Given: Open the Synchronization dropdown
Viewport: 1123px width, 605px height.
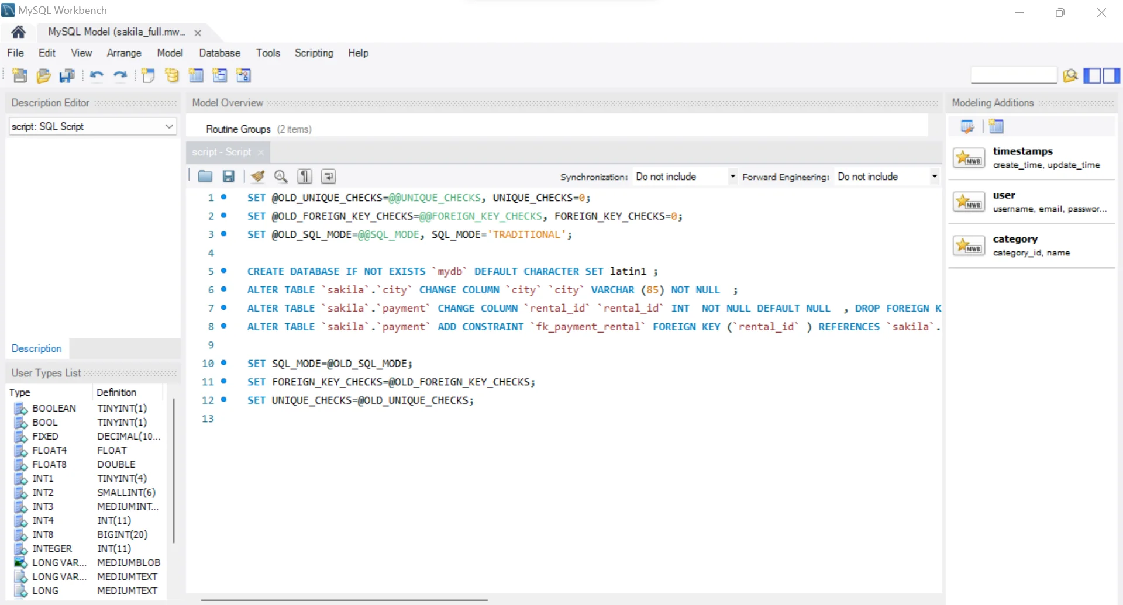Looking at the screenshot, I should pyautogui.click(x=685, y=177).
